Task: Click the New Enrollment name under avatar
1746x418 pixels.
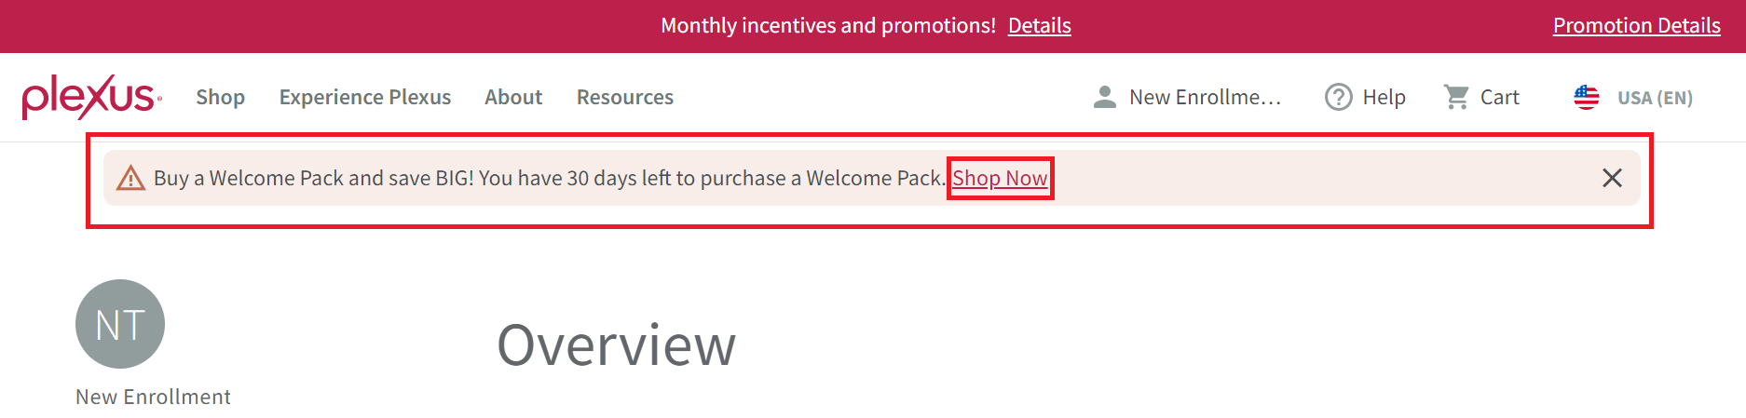Action: [x=153, y=397]
